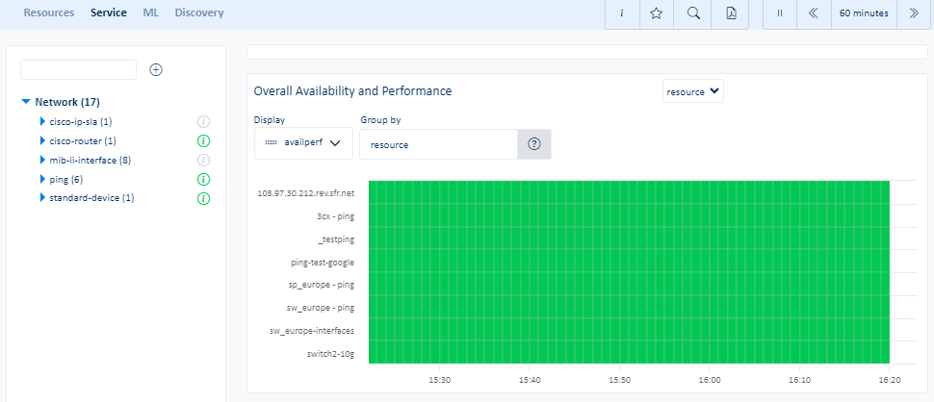Image resolution: width=934 pixels, height=402 pixels.
Task: Click the Group by resource field
Action: pos(438,144)
